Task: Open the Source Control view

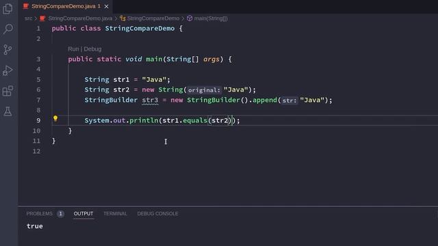Action: pos(8,50)
